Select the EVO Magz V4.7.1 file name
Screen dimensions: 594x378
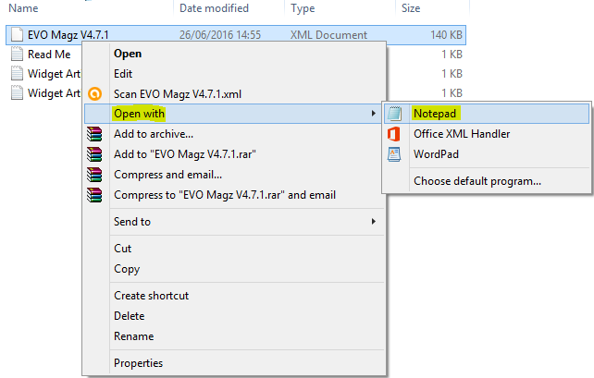(68, 35)
